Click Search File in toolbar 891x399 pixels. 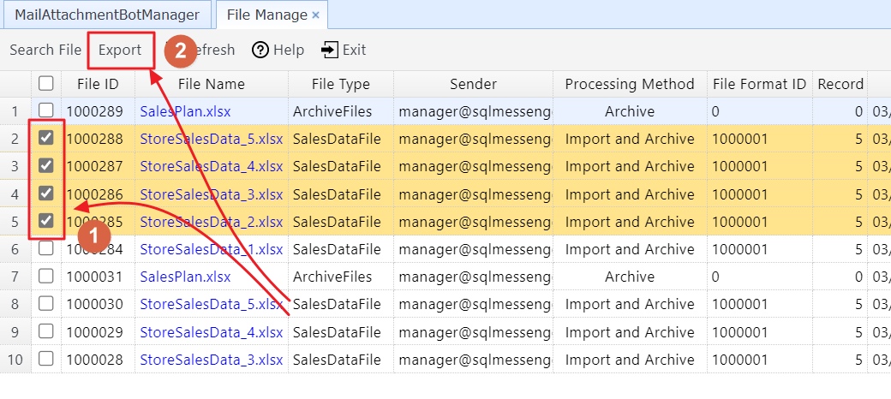(x=45, y=51)
